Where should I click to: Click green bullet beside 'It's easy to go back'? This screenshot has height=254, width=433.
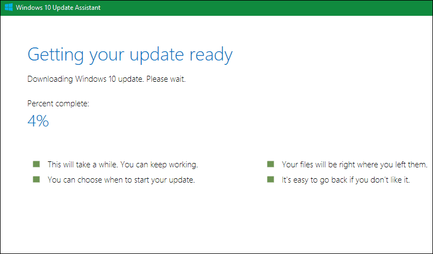(x=271, y=179)
